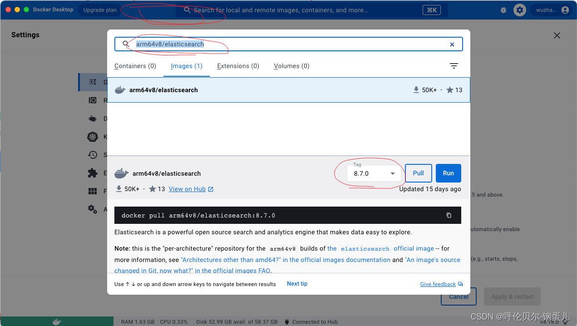Open the Extensions (0) tab
577x326 pixels.
pos(238,66)
